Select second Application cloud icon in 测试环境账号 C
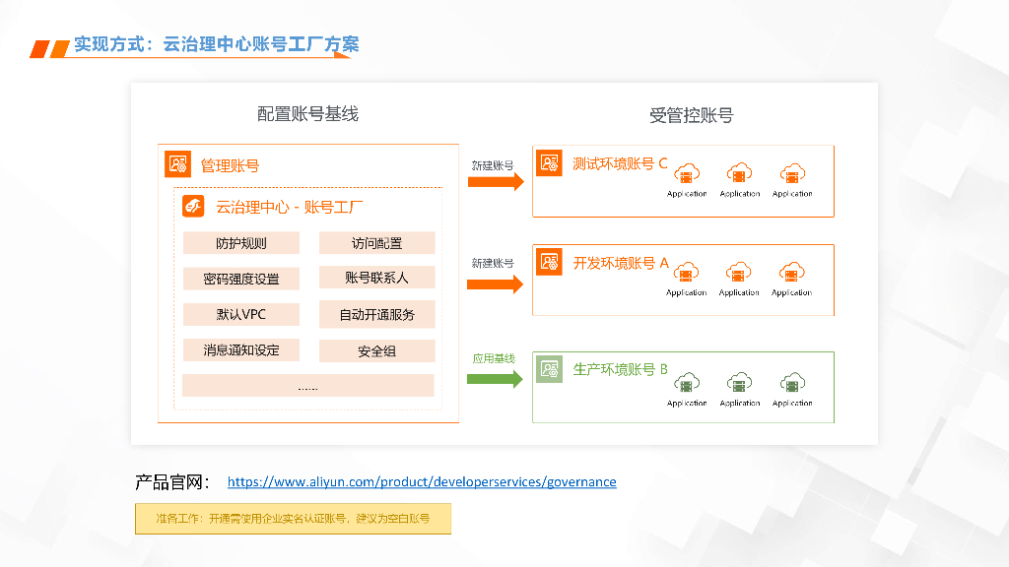Screen dimensions: 1009x567 point(739,173)
